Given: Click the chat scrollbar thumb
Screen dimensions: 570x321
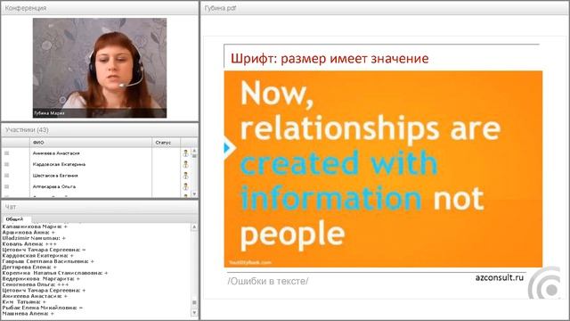Looking at the screenshot, I should (x=194, y=303).
